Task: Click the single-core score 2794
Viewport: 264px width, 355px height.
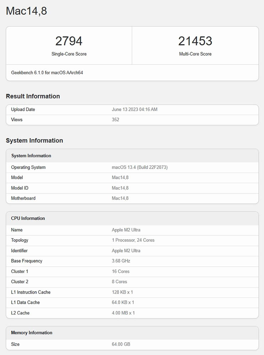Action: click(69, 41)
